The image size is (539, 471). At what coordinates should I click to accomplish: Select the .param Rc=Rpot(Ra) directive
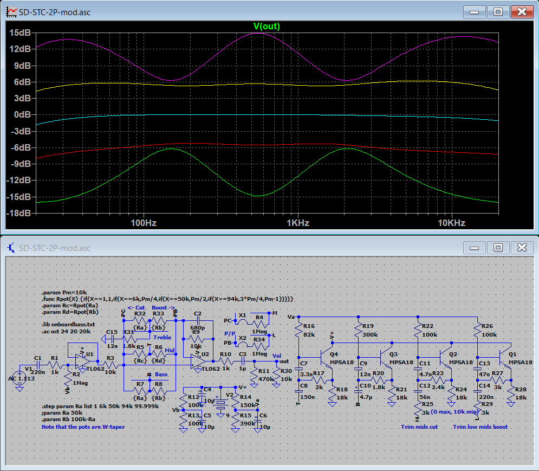pyautogui.click(x=70, y=306)
